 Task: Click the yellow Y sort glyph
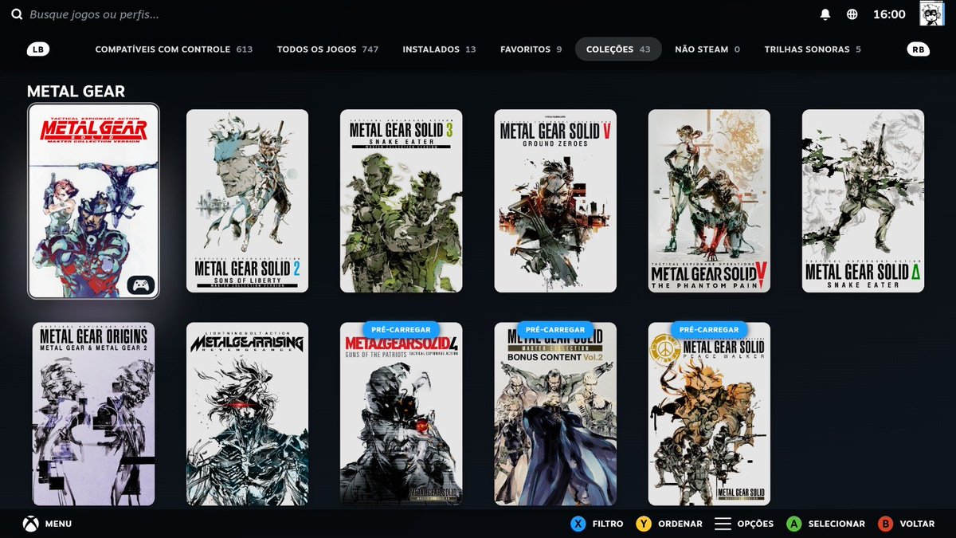[x=644, y=524]
